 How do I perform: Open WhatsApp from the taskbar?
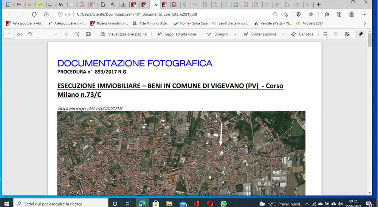(x=223, y=204)
